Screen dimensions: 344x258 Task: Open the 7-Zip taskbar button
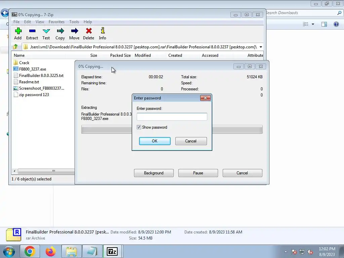112,251
